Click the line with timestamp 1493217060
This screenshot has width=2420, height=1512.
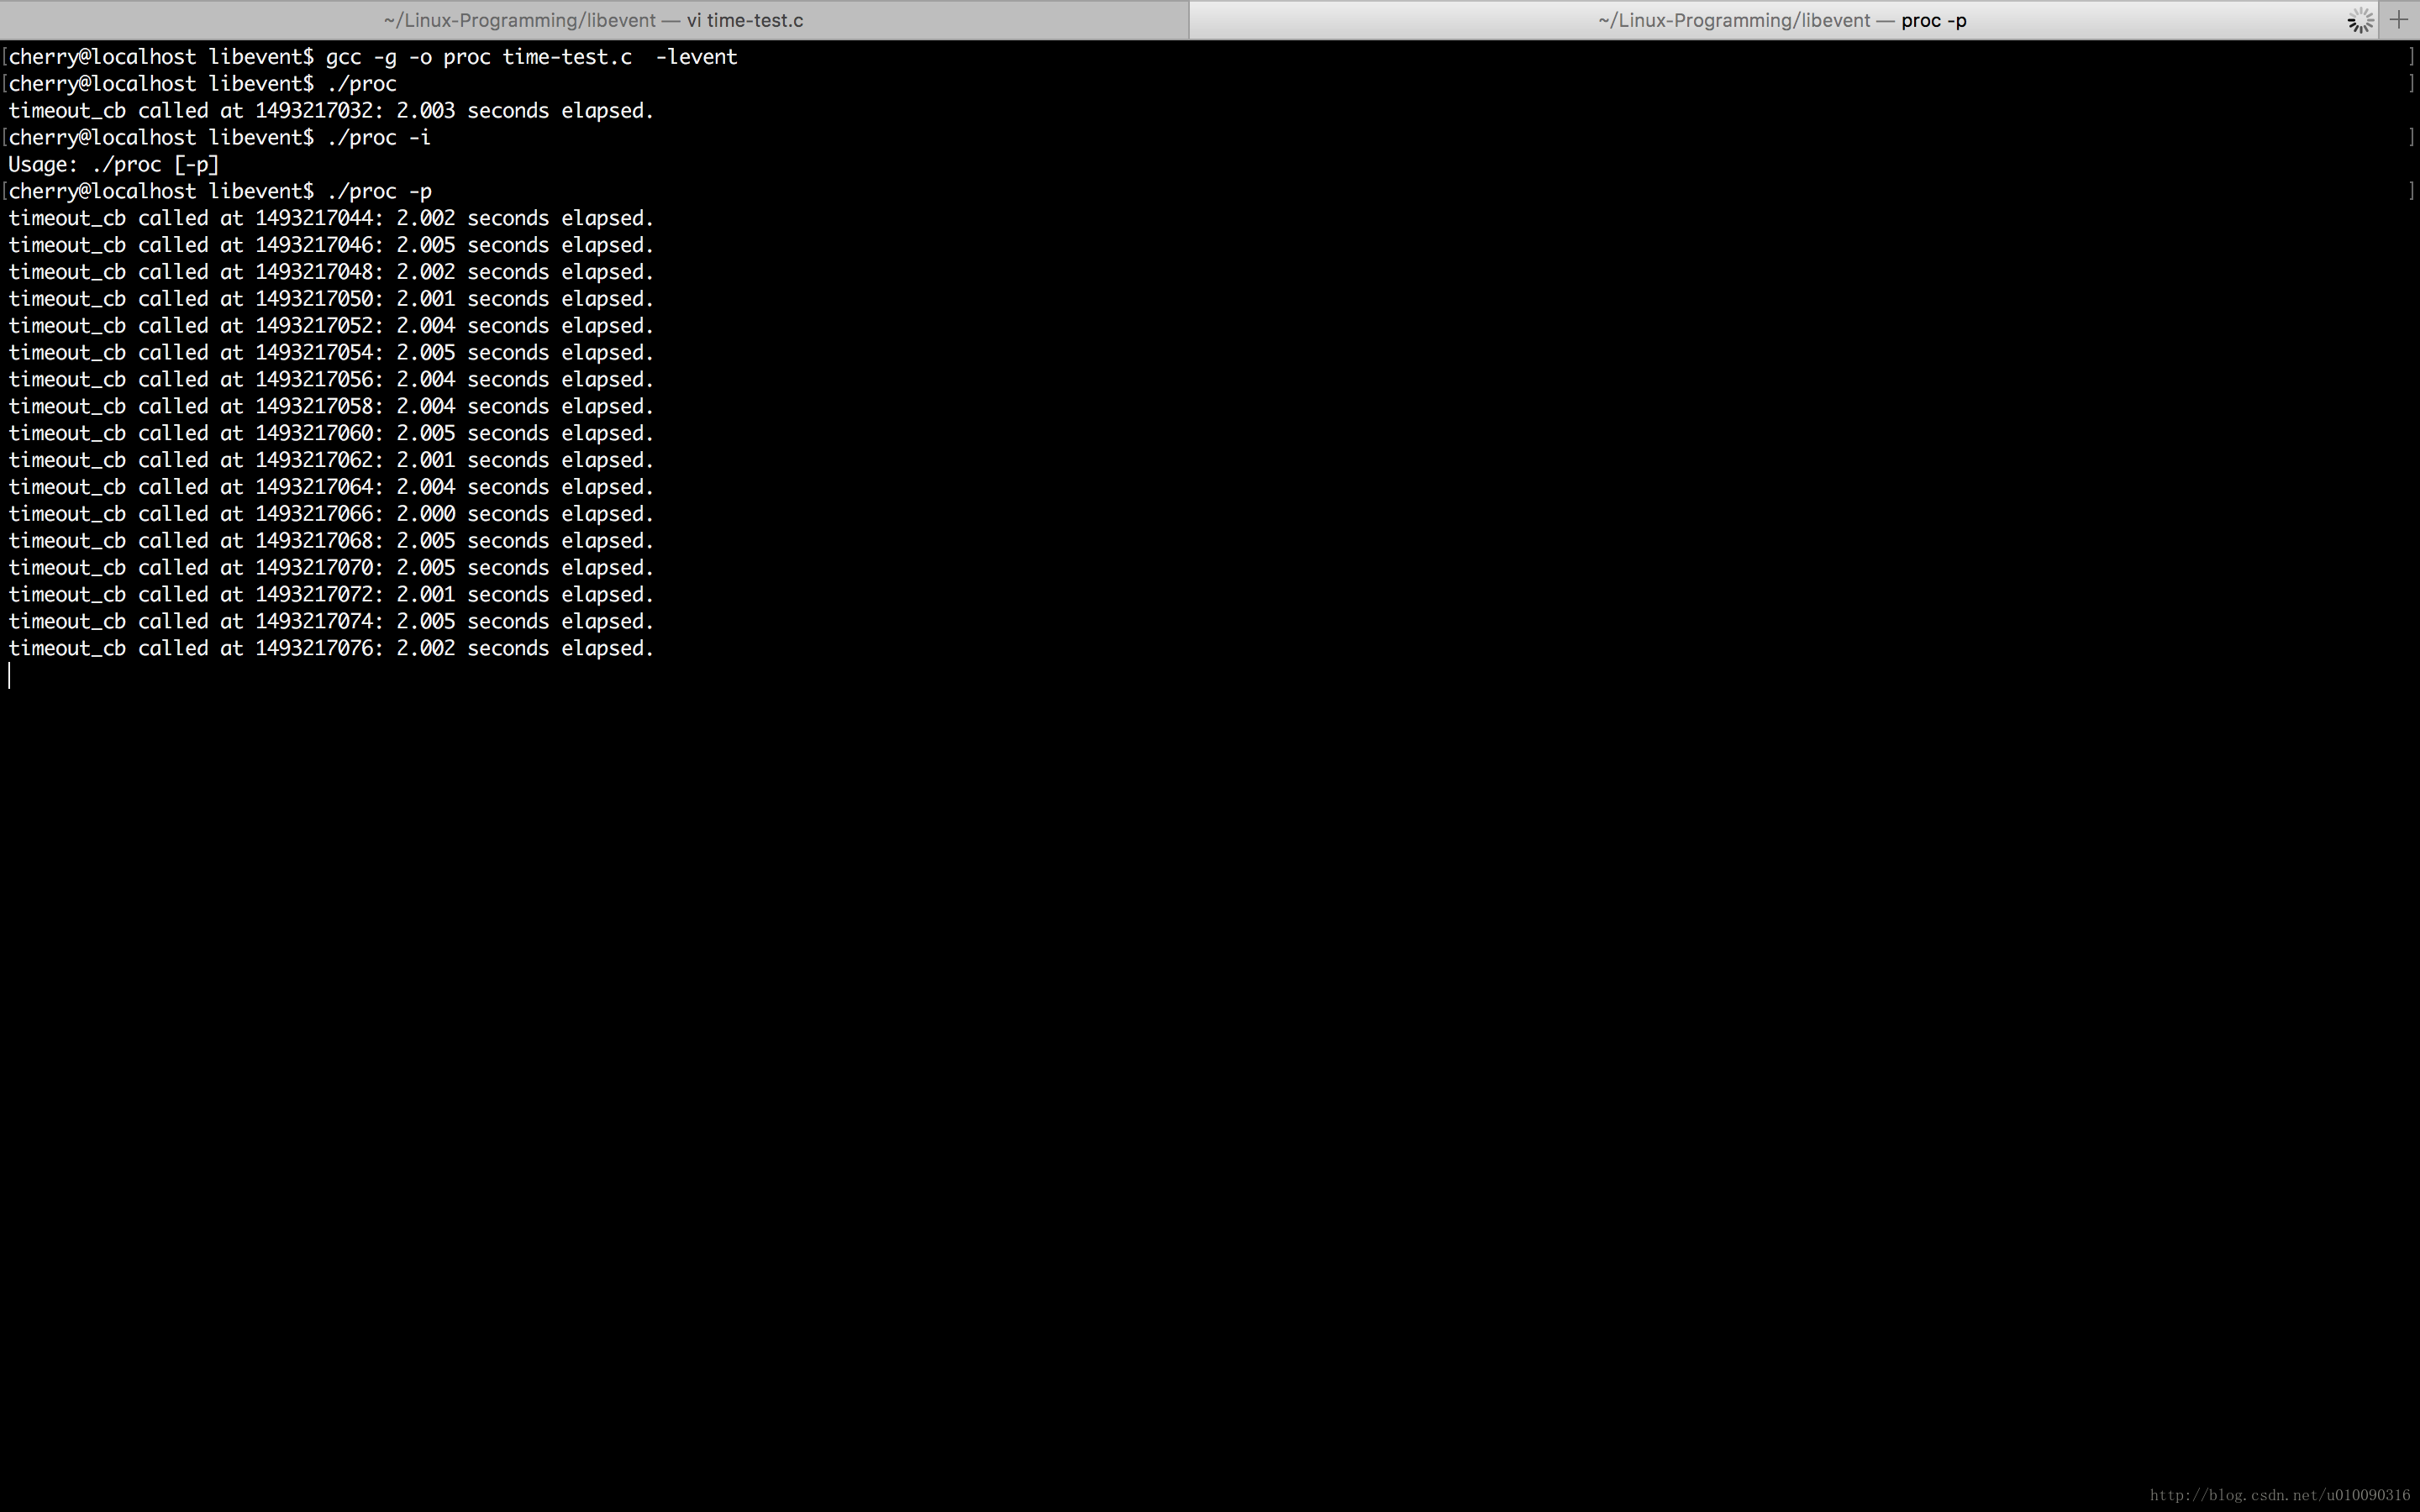click(331, 433)
